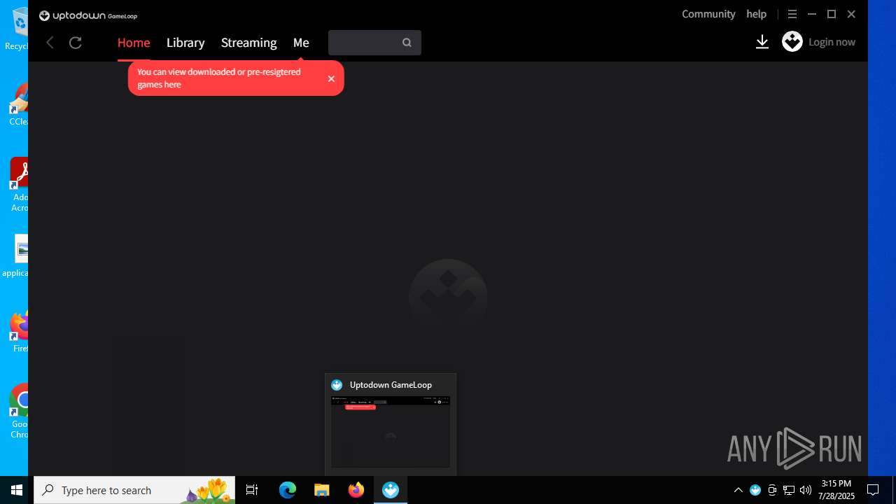The image size is (896, 504).
Task: Click Login now
Action: click(832, 42)
